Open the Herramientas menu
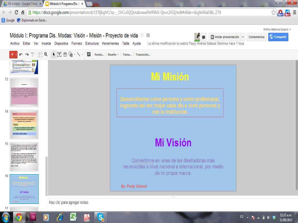Viewport: 298px width, 223px height. [x=110, y=44]
